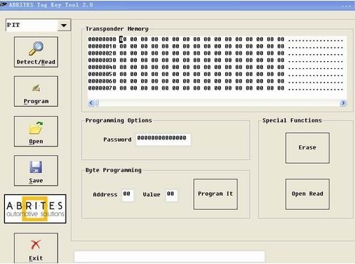Click the Program pencil icon
This screenshot has width=355, height=264.
36,88
